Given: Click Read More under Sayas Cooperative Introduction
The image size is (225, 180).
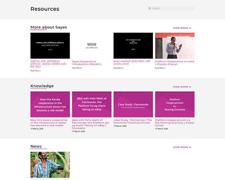Looking at the screenshot, I should point(77,68).
